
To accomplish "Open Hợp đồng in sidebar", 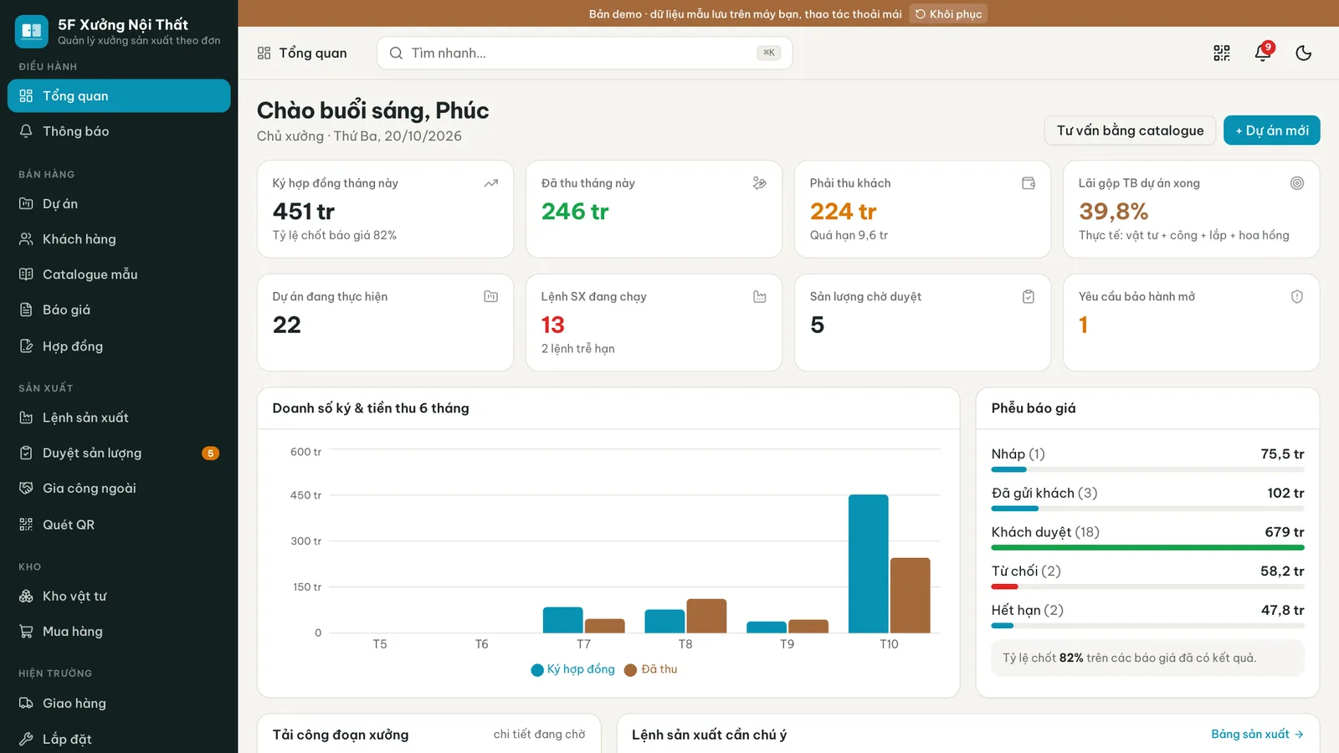I will point(119,346).
